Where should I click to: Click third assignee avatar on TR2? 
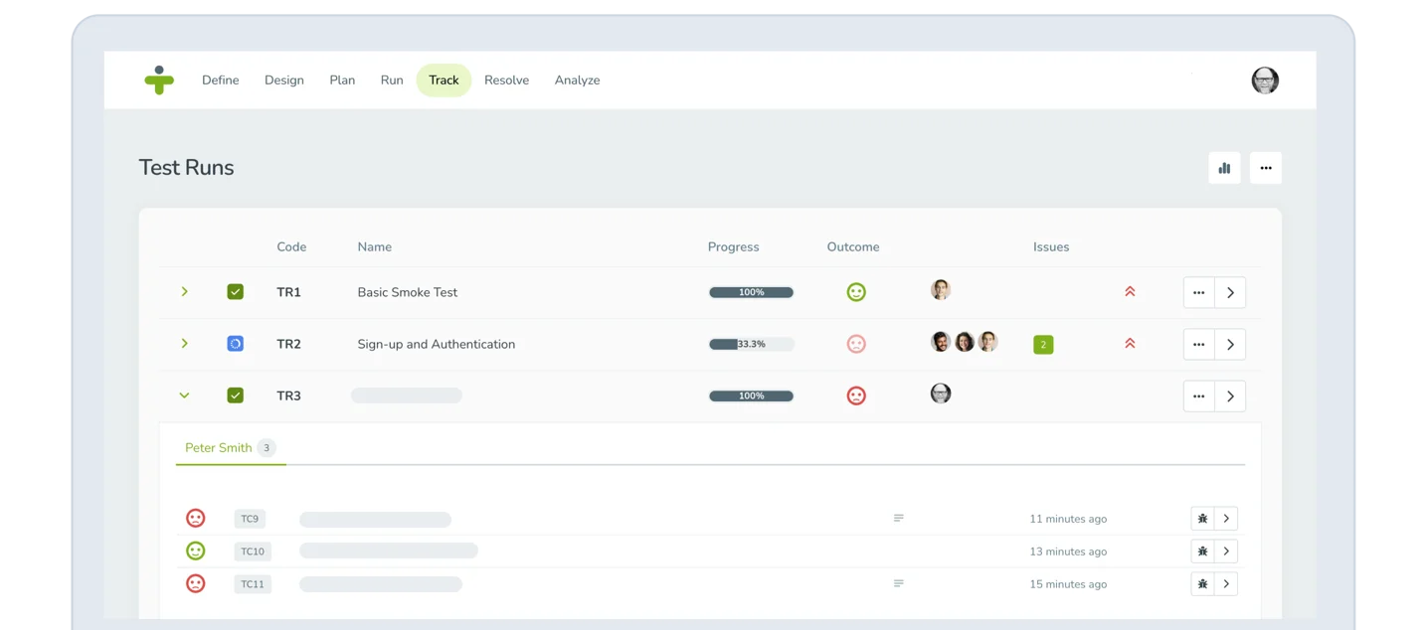987,342
